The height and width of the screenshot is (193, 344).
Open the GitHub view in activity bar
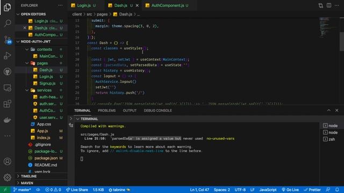tap(7, 71)
